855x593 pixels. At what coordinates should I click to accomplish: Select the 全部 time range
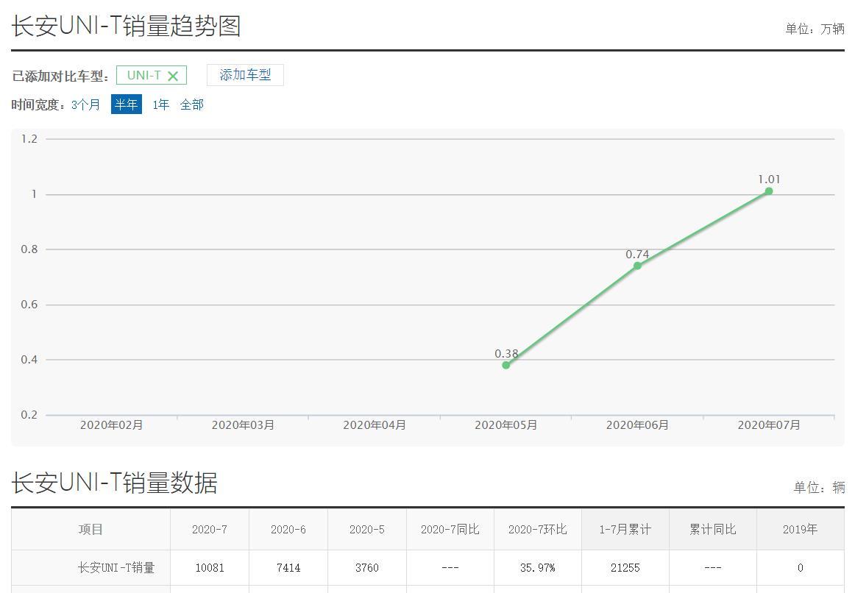(192, 104)
